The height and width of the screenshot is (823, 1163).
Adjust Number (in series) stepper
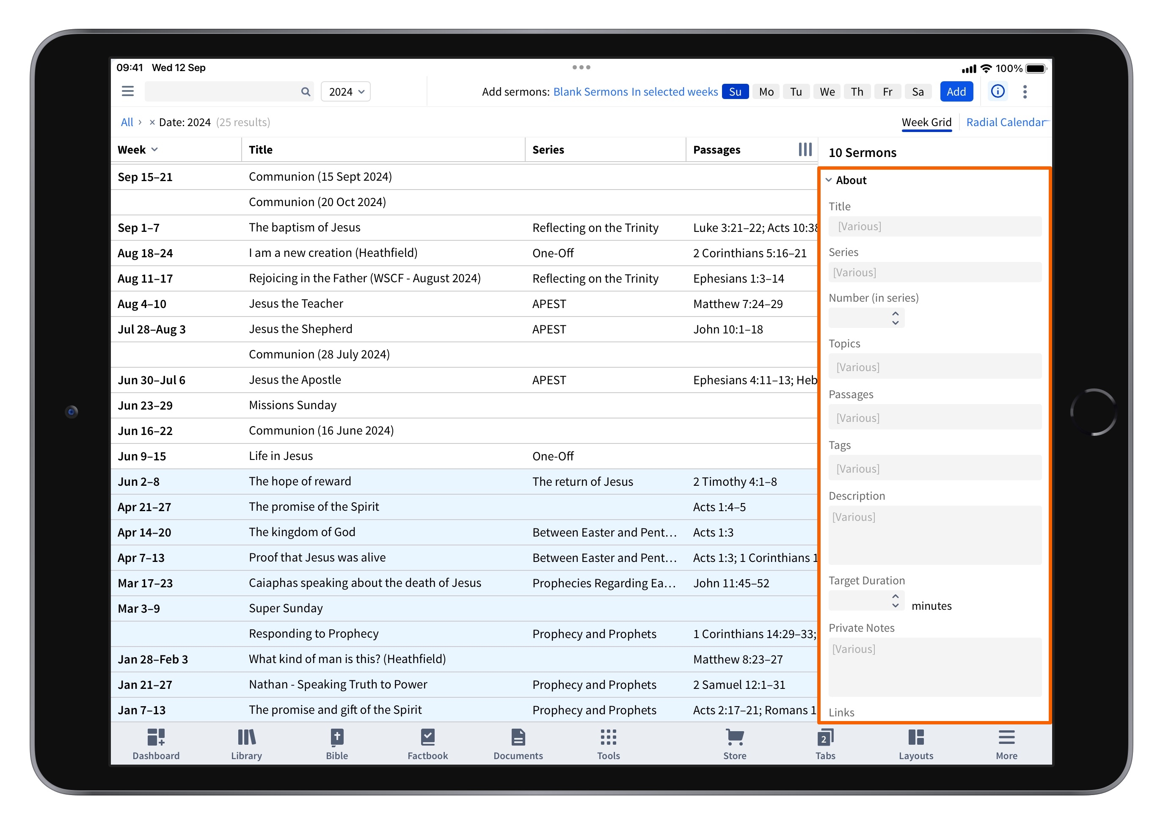(895, 318)
